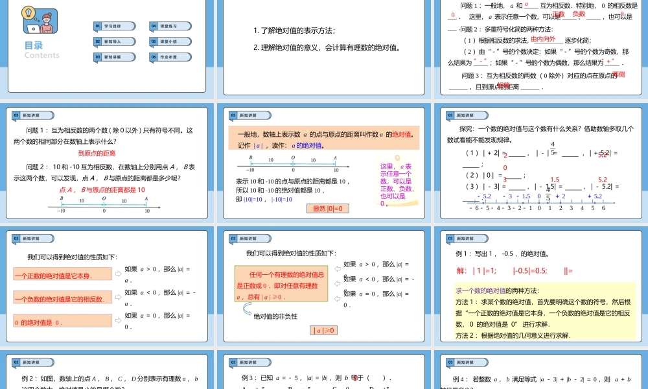Click the number line on the 问题2 slide
This screenshot has height=389, width=648.
(104, 205)
